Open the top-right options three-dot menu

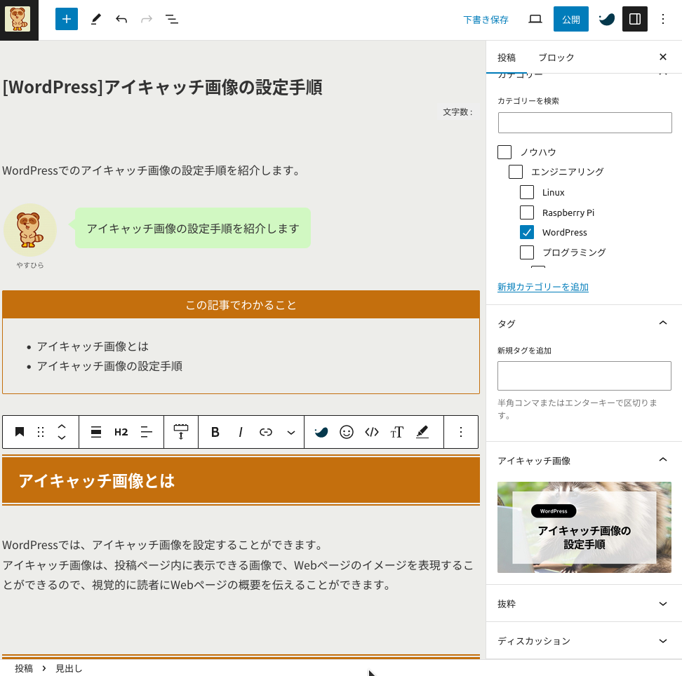coord(663,19)
